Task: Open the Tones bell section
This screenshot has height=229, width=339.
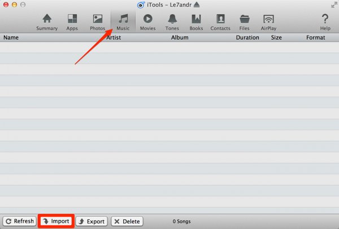Action: coord(172,22)
